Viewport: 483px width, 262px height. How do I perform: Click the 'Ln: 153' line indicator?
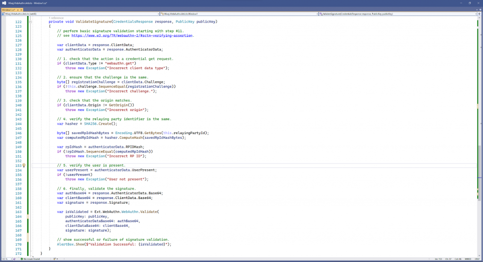click(438, 259)
